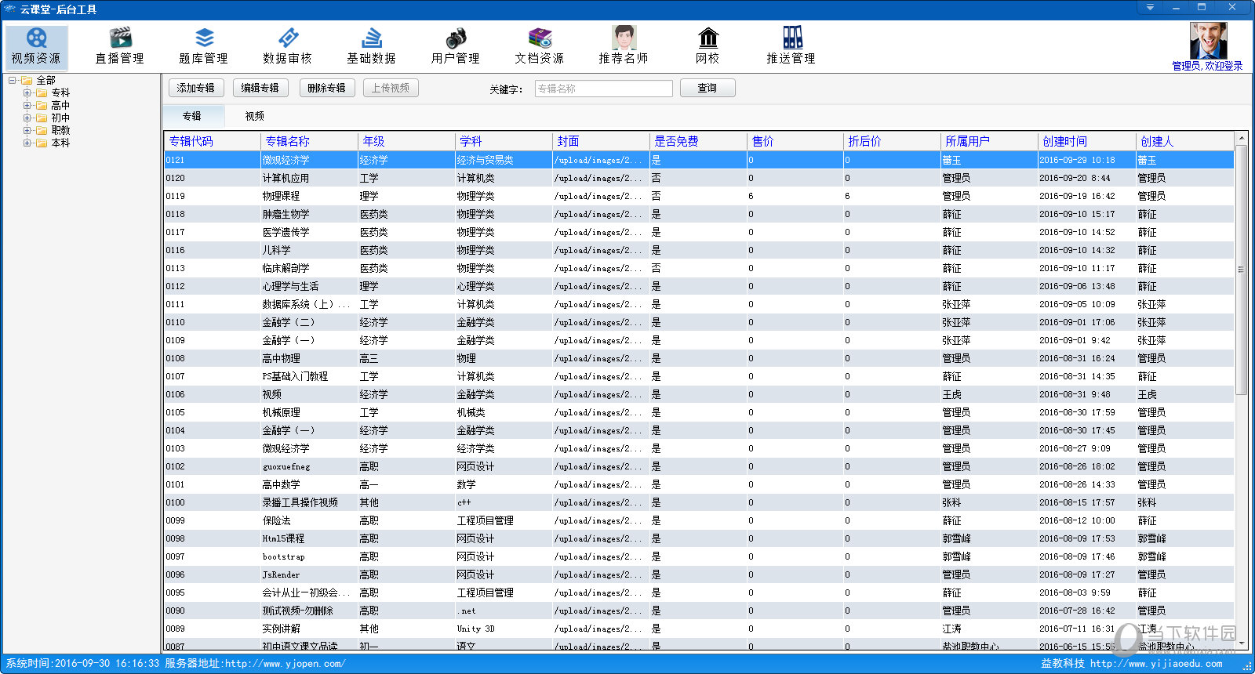Switch to the 专辑 tab
Image resolution: width=1255 pixels, height=674 pixels.
click(x=192, y=116)
